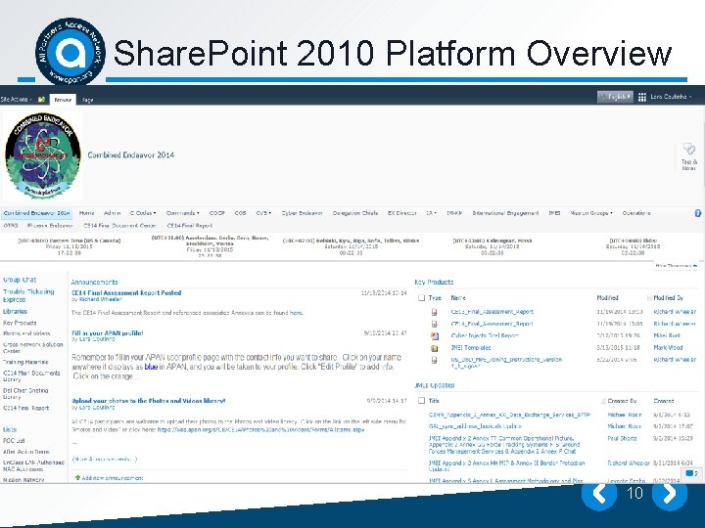Select Combined Endeavor 2014 navigation tab
The width and height of the screenshot is (705, 528).
(36, 213)
